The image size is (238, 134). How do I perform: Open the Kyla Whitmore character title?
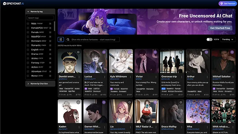118,77
